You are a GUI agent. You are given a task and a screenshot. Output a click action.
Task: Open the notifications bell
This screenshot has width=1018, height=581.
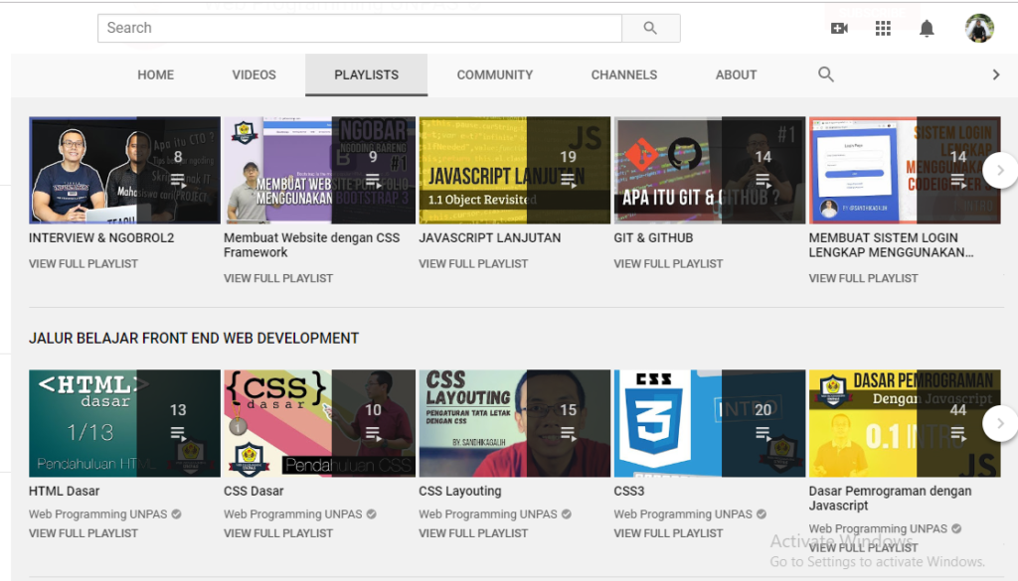coord(927,28)
